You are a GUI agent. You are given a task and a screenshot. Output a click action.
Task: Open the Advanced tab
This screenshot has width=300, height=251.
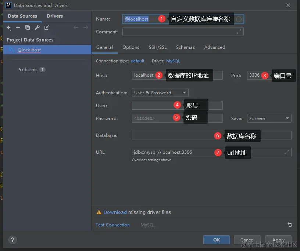tap(215, 47)
